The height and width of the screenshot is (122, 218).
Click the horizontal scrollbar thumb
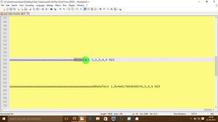pyautogui.click(x=208, y=110)
